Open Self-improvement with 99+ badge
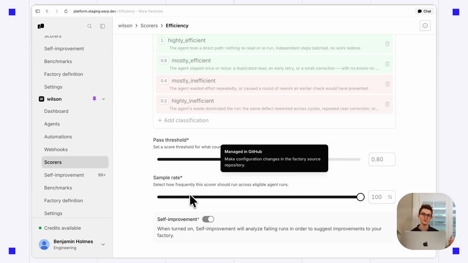The image size is (468, 263). (75, 175)
